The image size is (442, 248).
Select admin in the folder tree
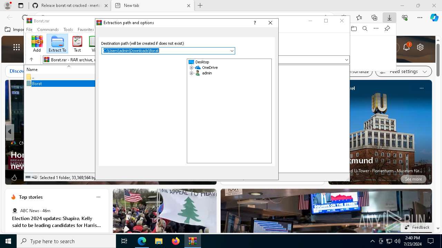click(x=207, y=73)
